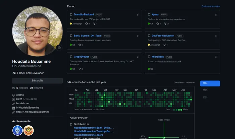The image size is (235, 139).
Task: Open the 19 followers list
Action: pos(22,88)
